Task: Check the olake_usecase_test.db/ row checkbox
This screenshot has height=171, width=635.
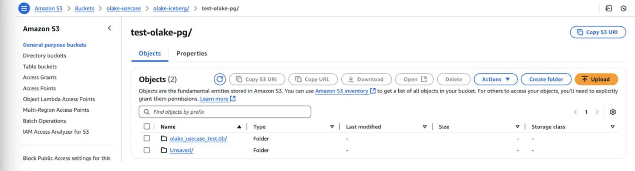Action: coord(147,138)
